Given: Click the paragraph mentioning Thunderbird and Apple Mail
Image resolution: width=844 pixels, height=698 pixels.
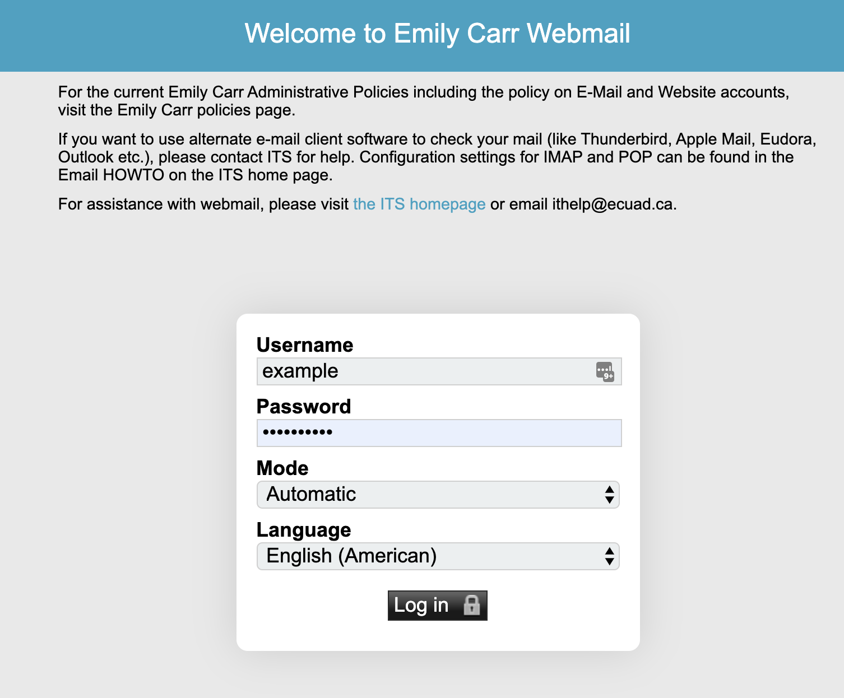Looking at the screenshot, I should (437, 157).
